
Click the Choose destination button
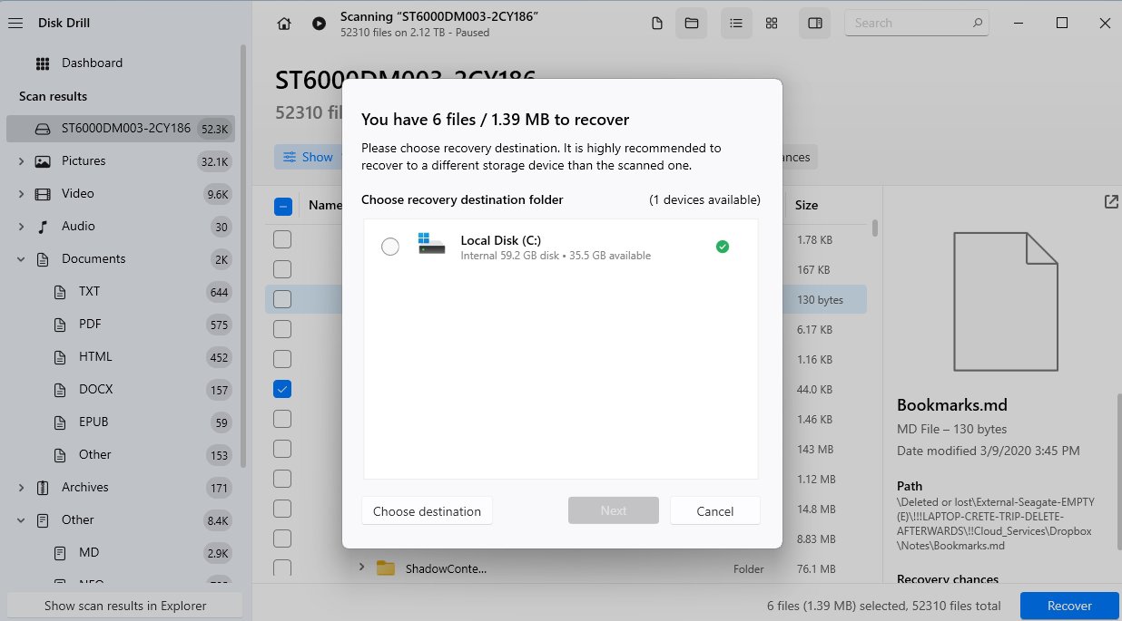(x=427, y=510)
